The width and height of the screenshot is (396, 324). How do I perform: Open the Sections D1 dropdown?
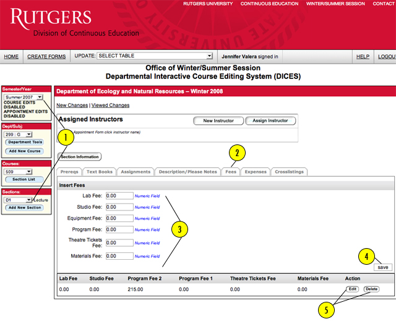(x=18, y=200)
